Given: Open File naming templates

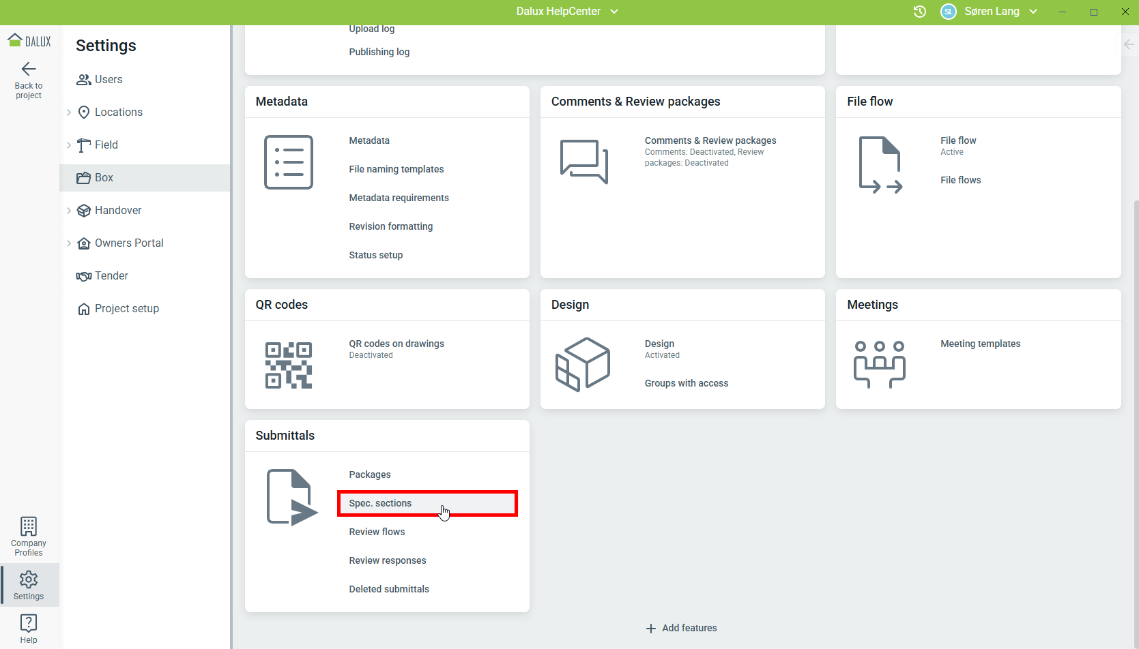Looking at the screenshot, I should click(396, 169).
